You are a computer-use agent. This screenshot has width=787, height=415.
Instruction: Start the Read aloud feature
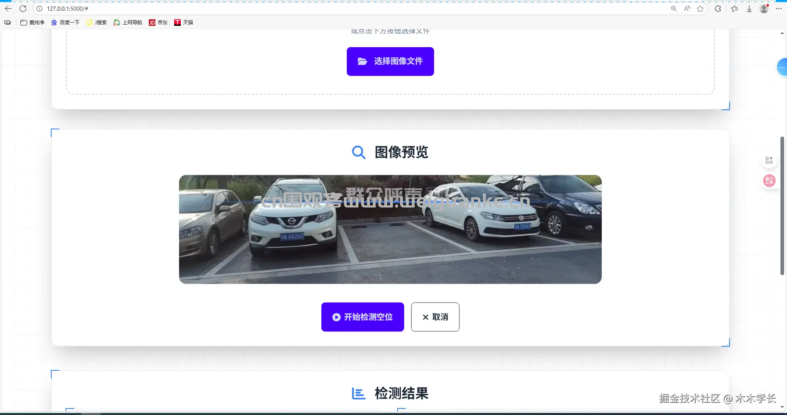point(687,9)
